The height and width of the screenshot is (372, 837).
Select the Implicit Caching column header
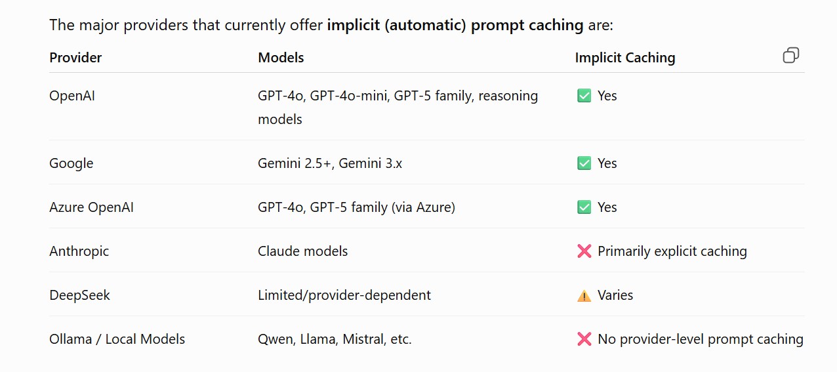(625, 58)
